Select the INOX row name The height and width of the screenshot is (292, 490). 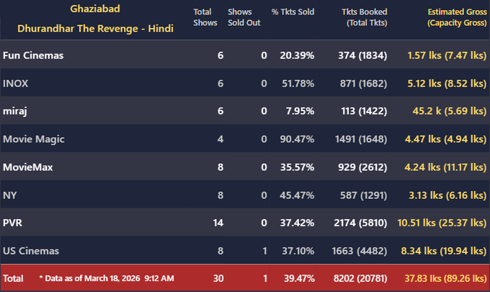[15, 84]
